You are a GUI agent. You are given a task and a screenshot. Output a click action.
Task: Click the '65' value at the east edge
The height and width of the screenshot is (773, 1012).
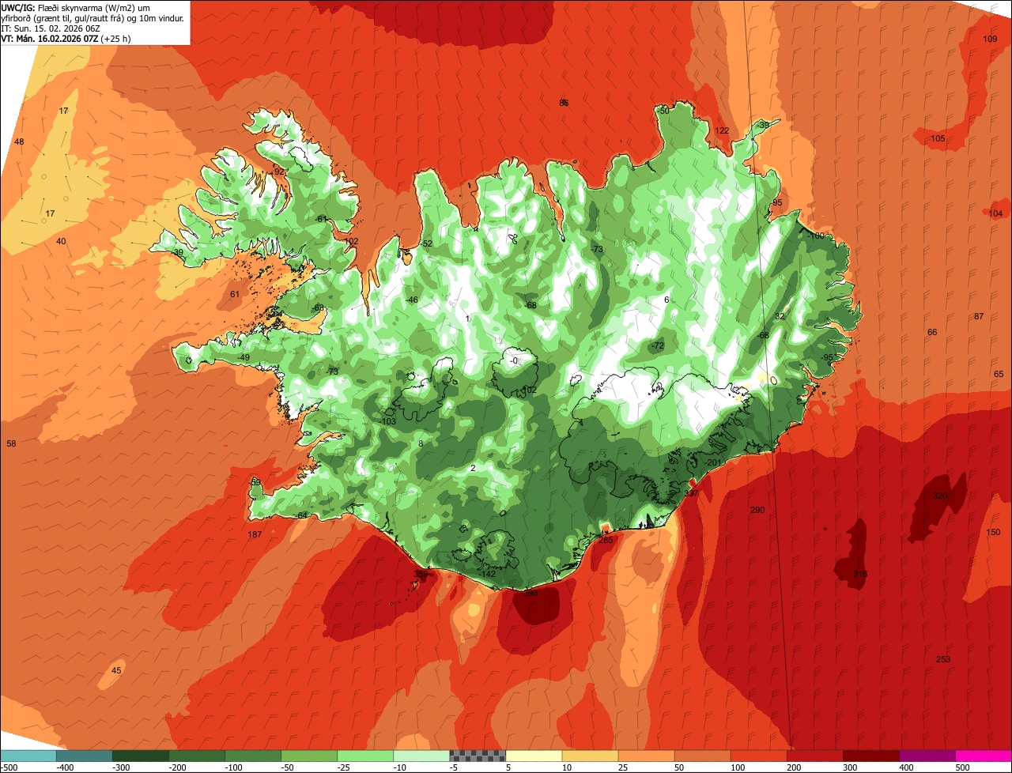point(998,374)
